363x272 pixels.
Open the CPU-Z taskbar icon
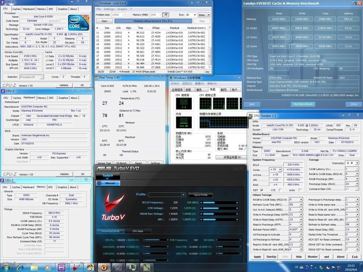click(x=62, y=267)
